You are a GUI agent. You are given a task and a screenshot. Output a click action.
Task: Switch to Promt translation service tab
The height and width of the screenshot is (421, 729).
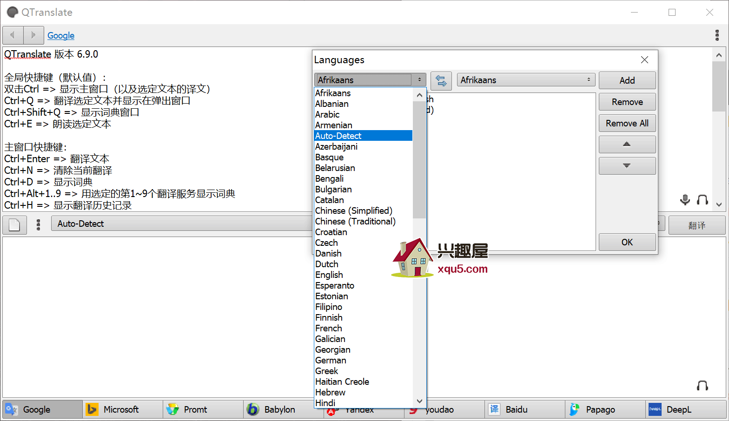pos(204,409)
